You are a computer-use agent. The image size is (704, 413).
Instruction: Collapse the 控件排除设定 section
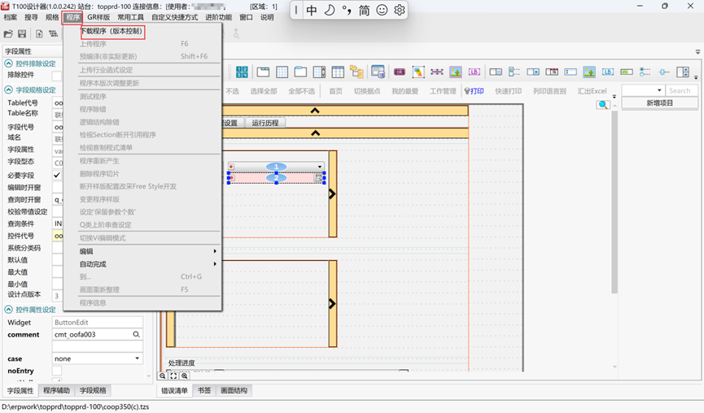tap(8, 63)
